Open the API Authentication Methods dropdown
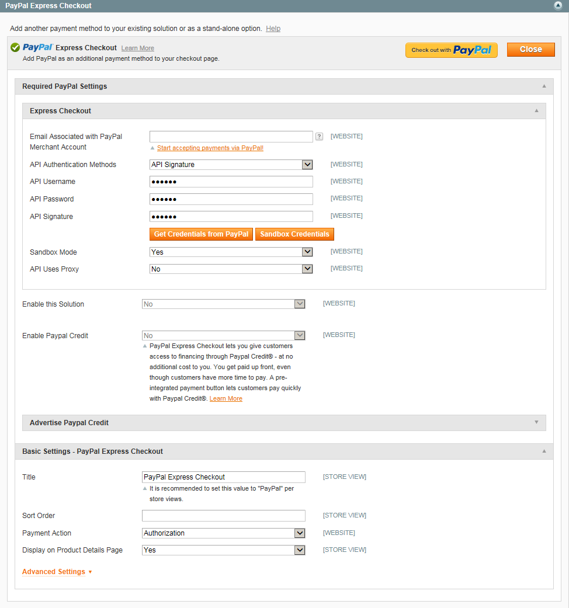 (x=231, y=165)
